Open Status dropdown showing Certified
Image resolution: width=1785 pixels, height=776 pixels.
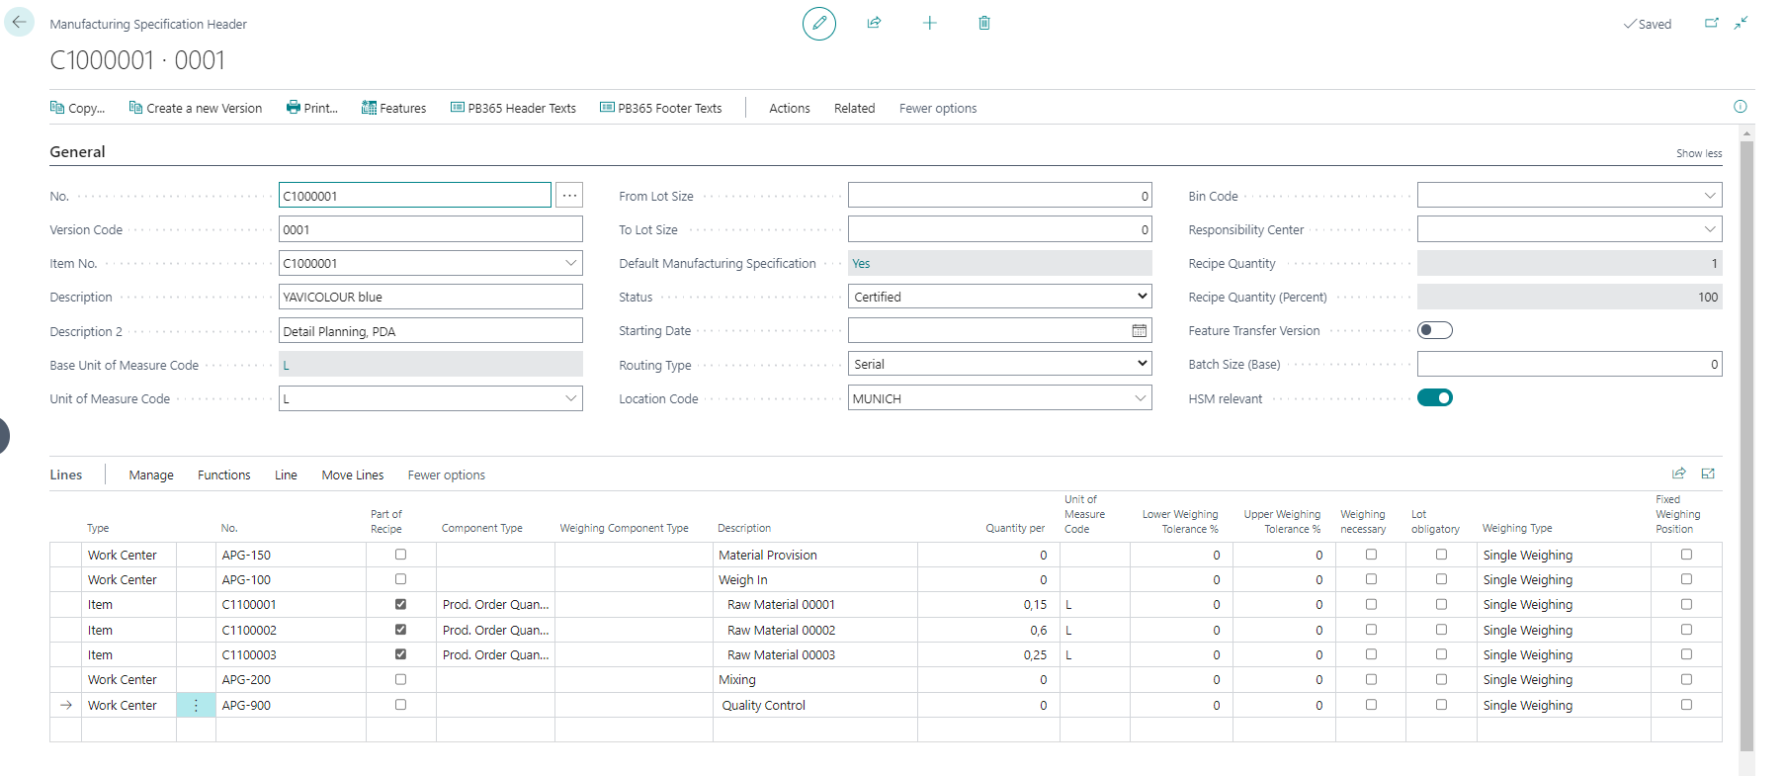pyautogui.click(x=1000, y=297)
